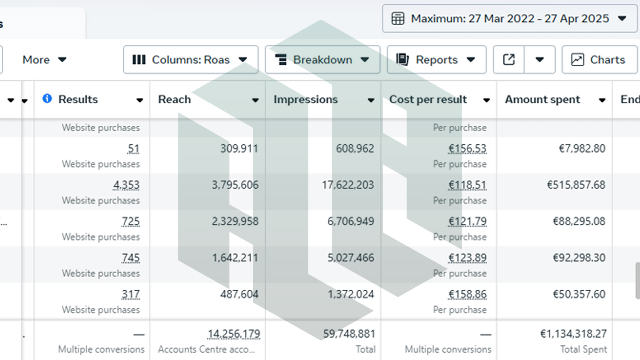Click the Charts button
The width and height of the screenshot is (640, 360).
point(599,60)
